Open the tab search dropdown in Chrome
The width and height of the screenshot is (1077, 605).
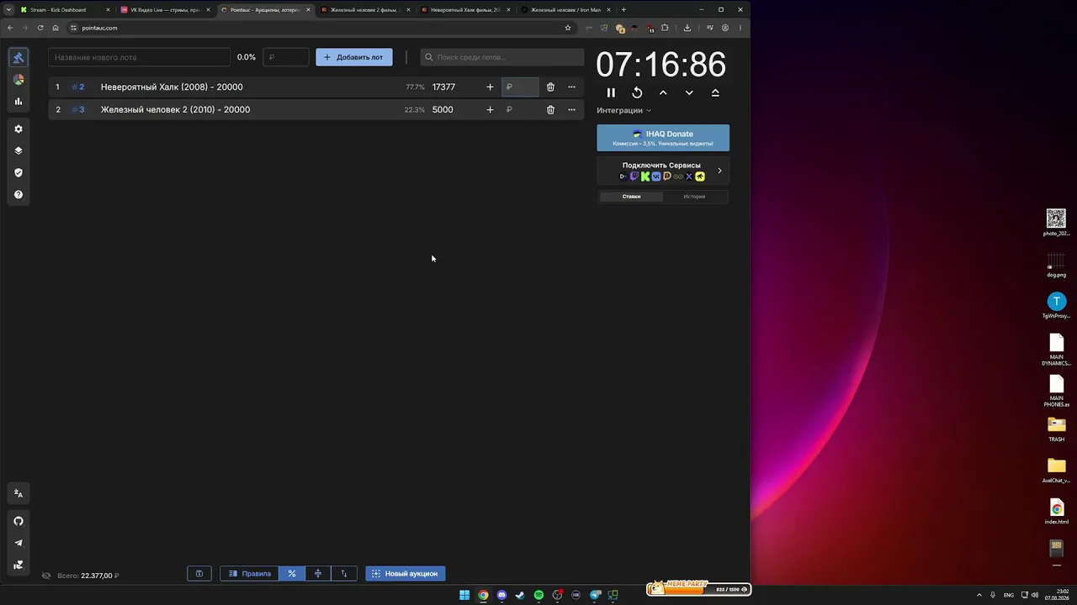click(x=8, y=10)
